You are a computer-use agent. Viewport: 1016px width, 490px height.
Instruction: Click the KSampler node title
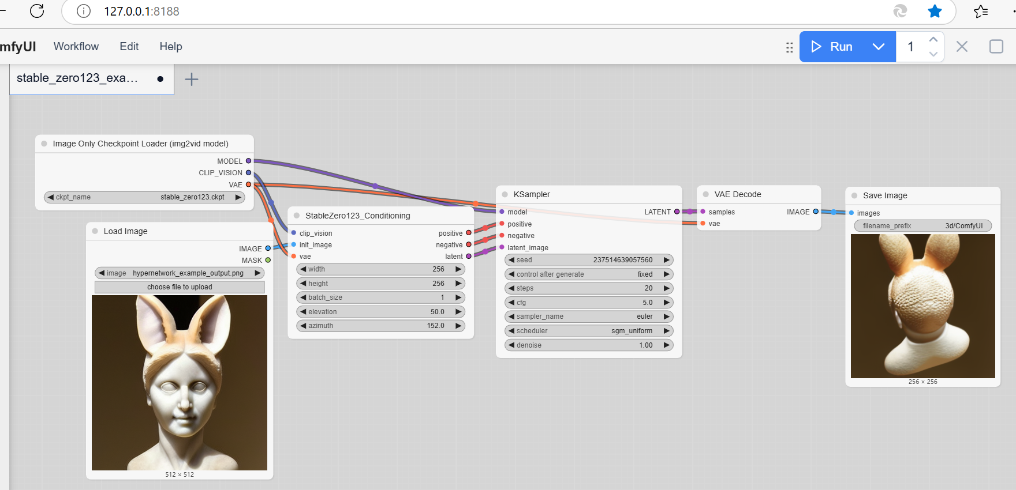point(532,194)
